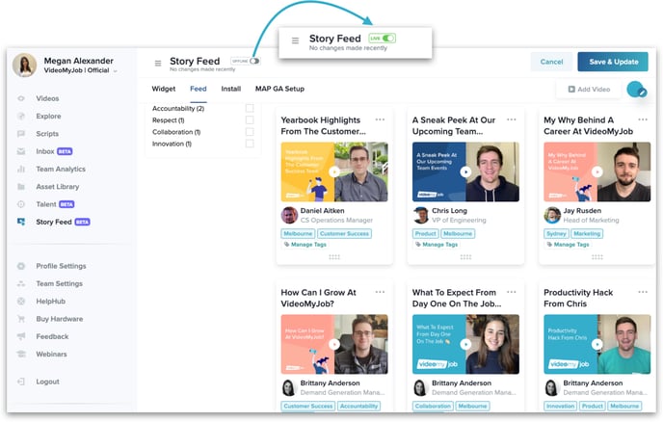Play Productivity Hack From Chris video
This screenshot has width=663, height=422.
click(x=597, y=344)
